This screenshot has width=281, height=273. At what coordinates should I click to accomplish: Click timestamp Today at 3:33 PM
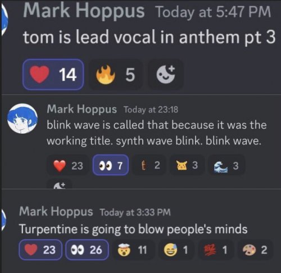click(x=135, y=212)
